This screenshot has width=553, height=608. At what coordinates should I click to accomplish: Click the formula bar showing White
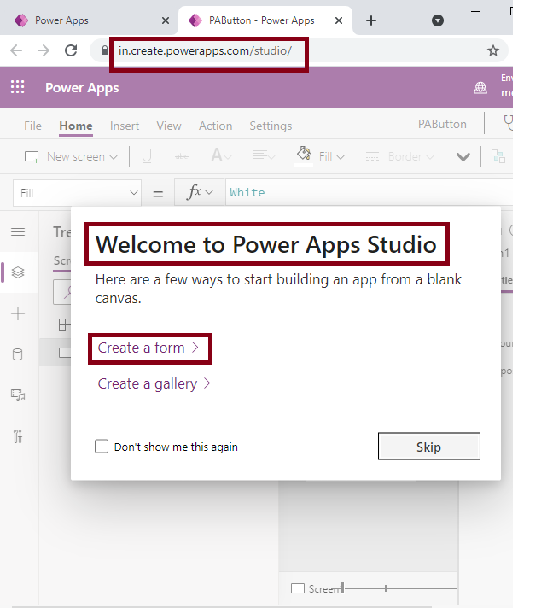(370, 192)
